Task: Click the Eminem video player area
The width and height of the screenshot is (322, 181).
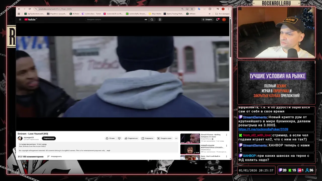Action: pos(123,77)
